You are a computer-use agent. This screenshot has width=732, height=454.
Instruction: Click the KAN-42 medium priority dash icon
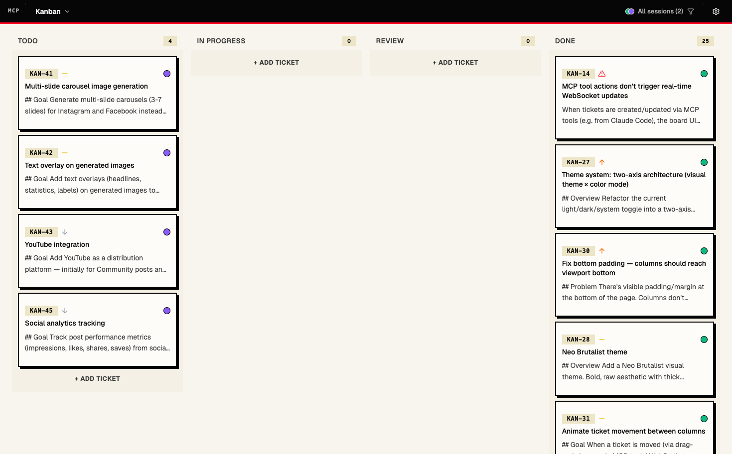click(65, 153)
